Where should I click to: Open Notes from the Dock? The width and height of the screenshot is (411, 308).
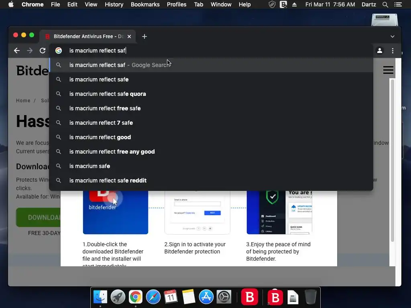[x=189, y=297]
